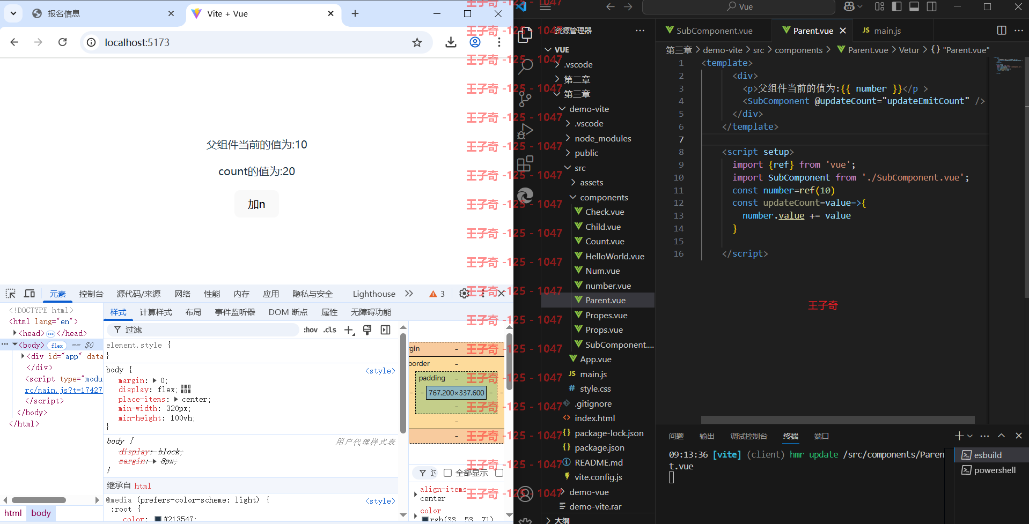Image resolution: width=1029 pixels, height=524 pixels.
Task: Click the 加n button on the page
Action: (256, 204)
